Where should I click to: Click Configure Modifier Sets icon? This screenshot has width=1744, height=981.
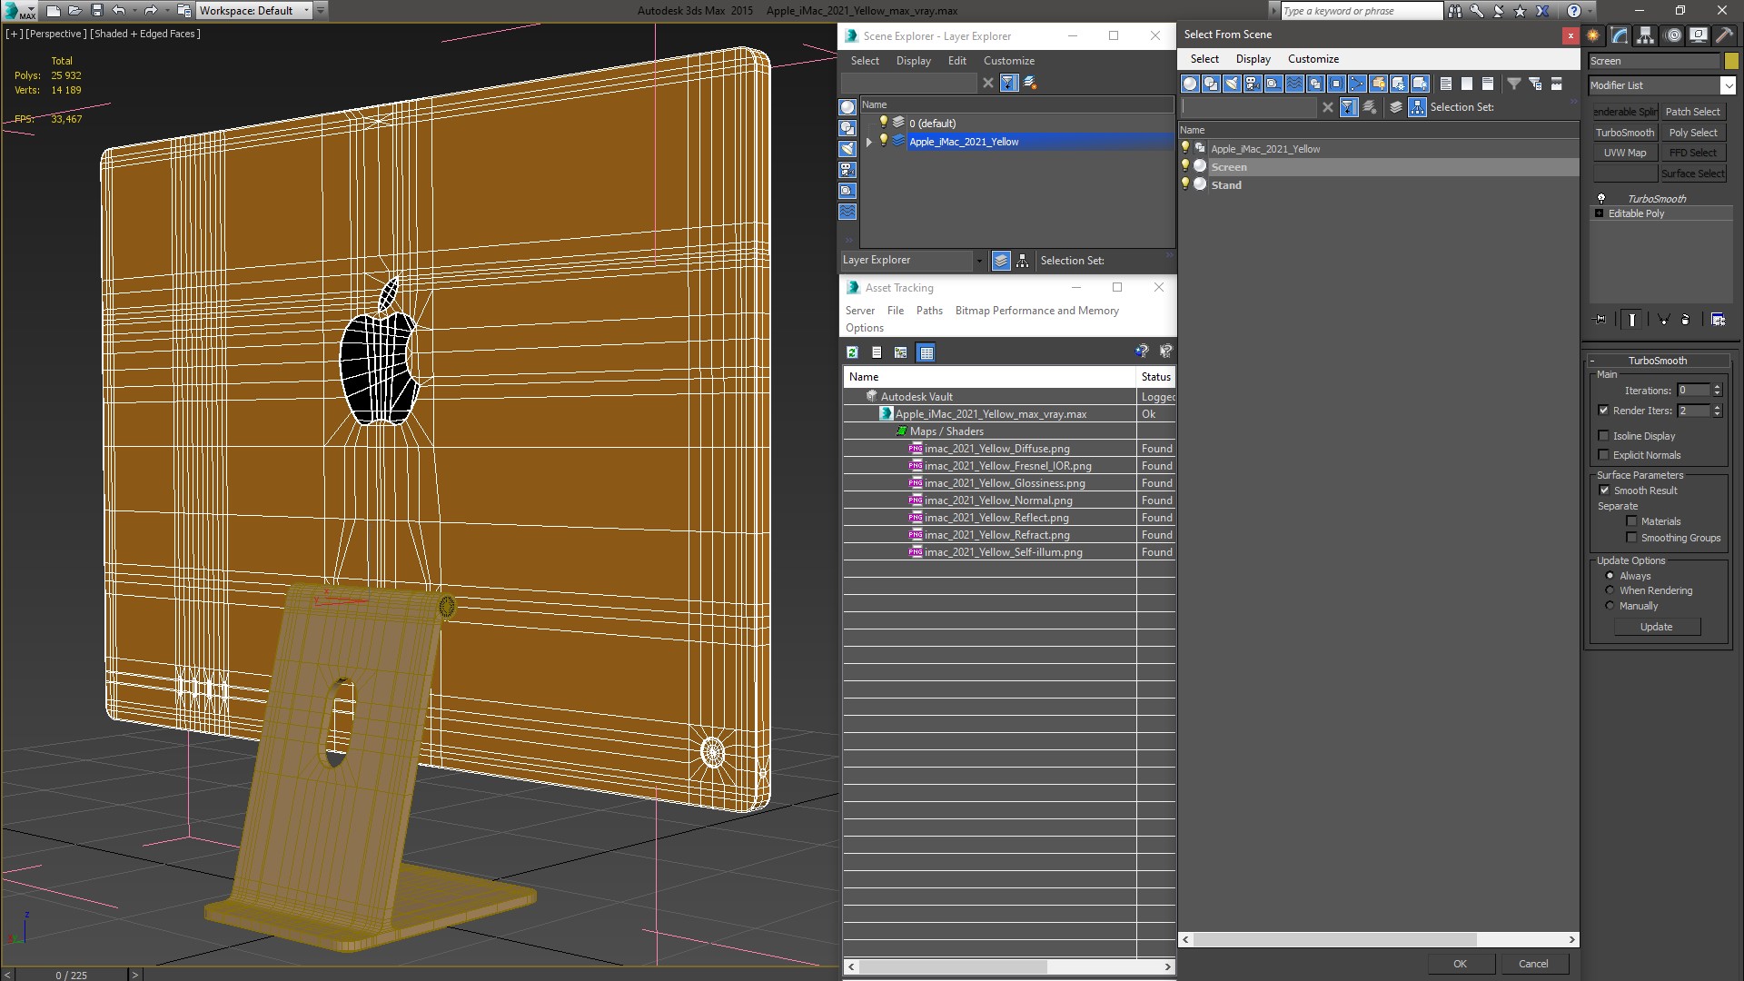tap(1718, 320)
